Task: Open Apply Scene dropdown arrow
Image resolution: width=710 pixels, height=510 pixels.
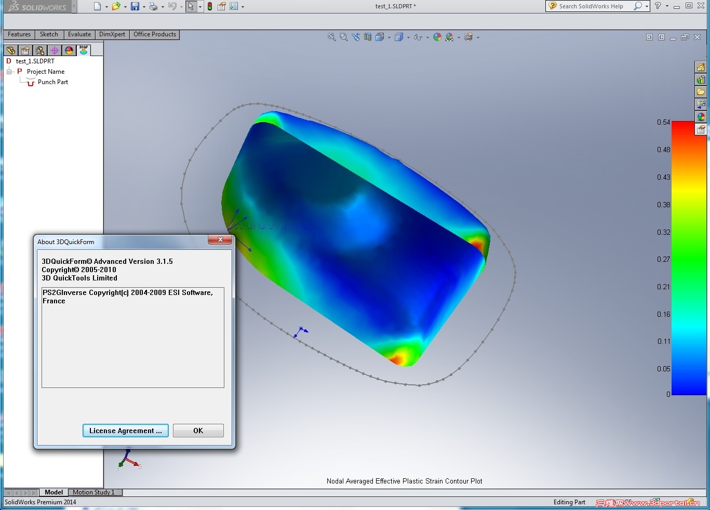Action: coord(459,37)
